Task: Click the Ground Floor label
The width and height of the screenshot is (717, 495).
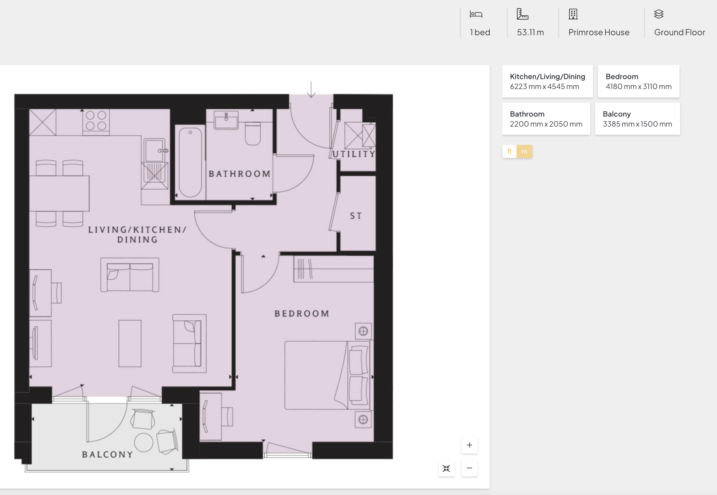Action: tap(679, 32)
